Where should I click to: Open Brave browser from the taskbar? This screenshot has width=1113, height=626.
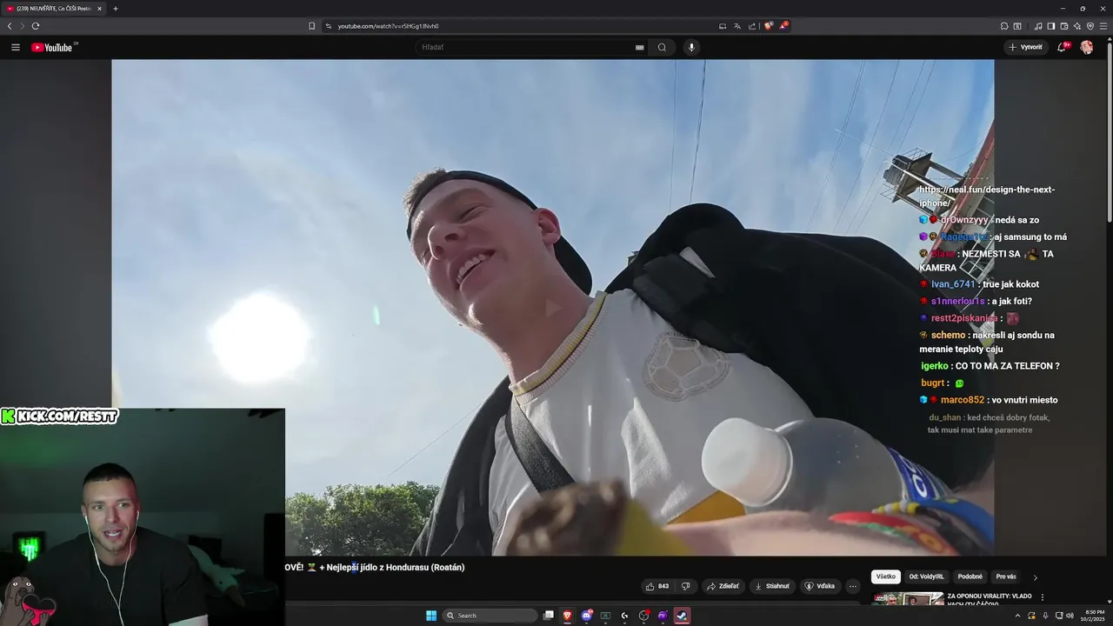567,616
